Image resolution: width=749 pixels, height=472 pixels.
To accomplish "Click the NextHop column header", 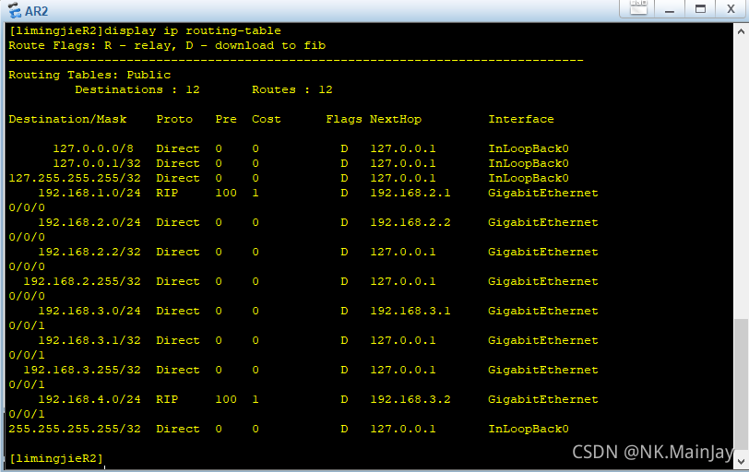I will click(x=396, y=119).
